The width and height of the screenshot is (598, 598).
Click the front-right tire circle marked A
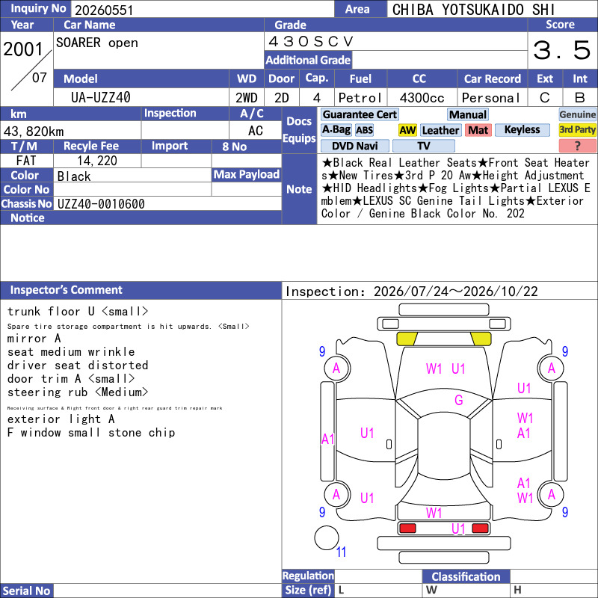pos(551,369)
